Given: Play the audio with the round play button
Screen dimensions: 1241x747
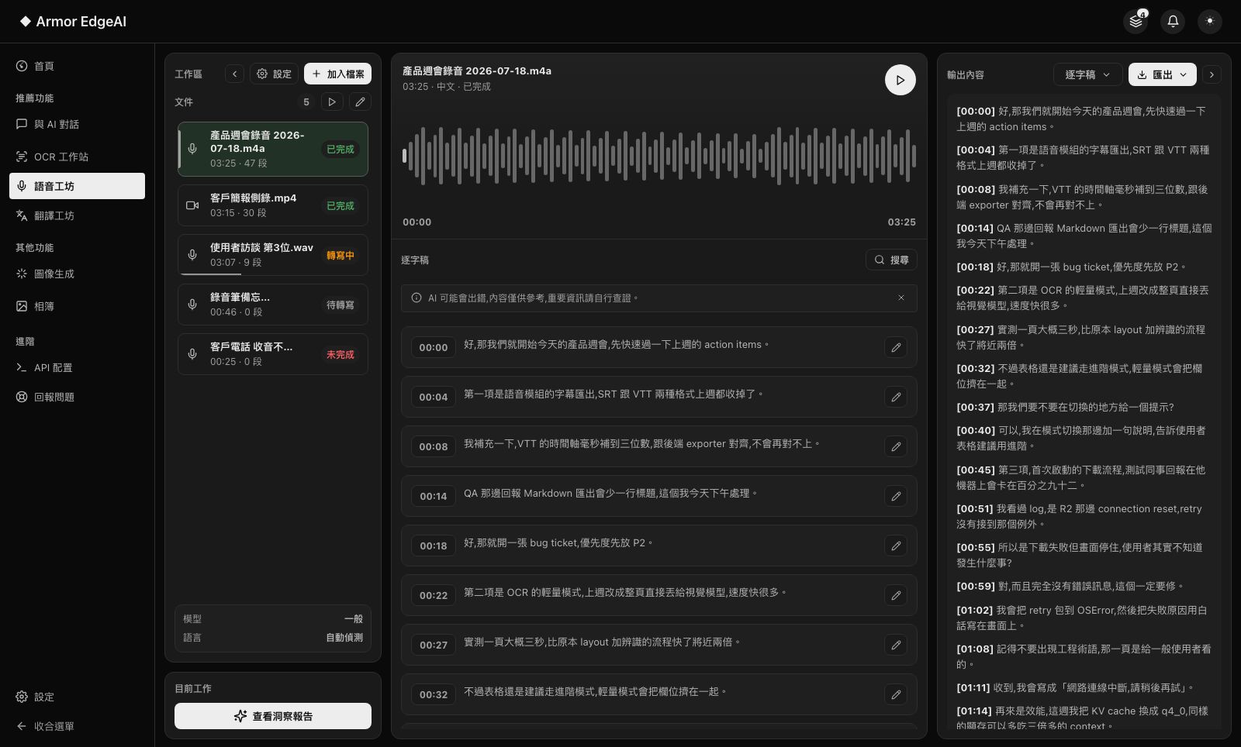Looking at the screenshot, I should click(x=900, y=80).
